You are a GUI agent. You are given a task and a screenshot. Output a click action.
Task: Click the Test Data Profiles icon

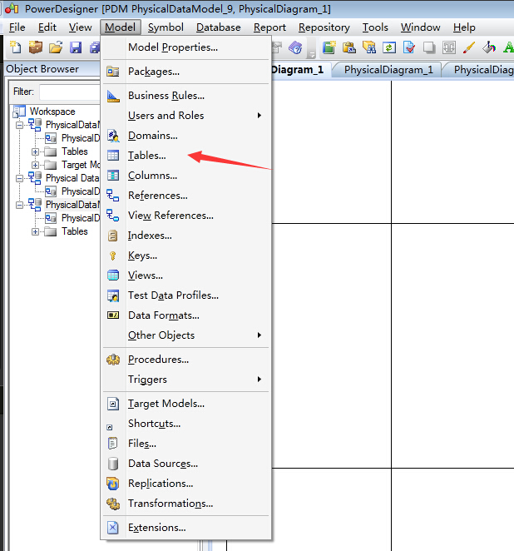[x=113, y=295]
